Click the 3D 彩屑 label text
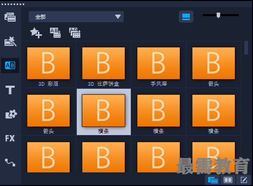Viewport: 253px width, 186px height. pyautogui.click(x=48, y=84)
